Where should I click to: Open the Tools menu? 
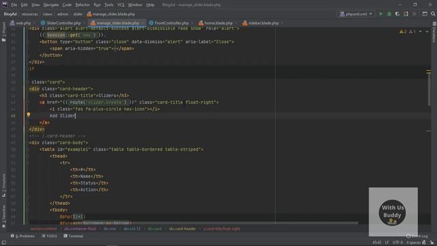point(109,5)
